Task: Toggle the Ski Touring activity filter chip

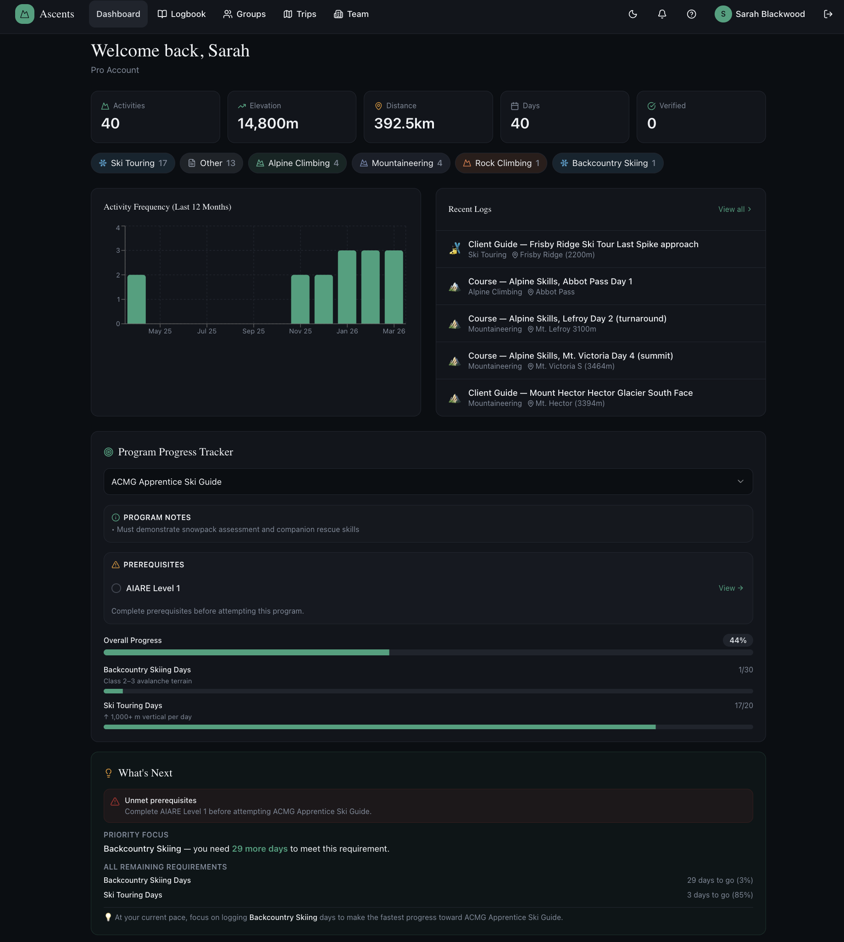Action: (x=133, y=163)
